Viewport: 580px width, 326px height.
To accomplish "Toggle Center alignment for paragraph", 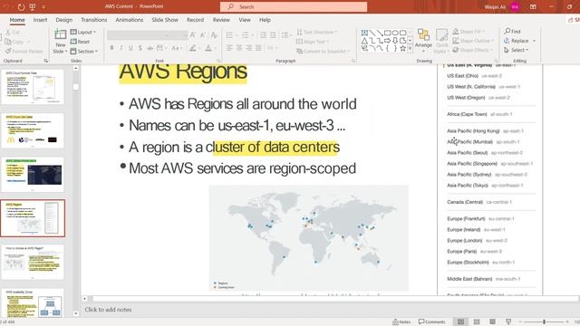I will 239,48.
